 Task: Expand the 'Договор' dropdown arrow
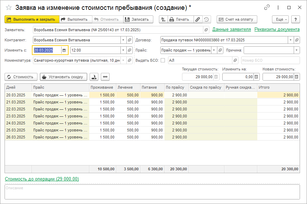click(290, 40)
